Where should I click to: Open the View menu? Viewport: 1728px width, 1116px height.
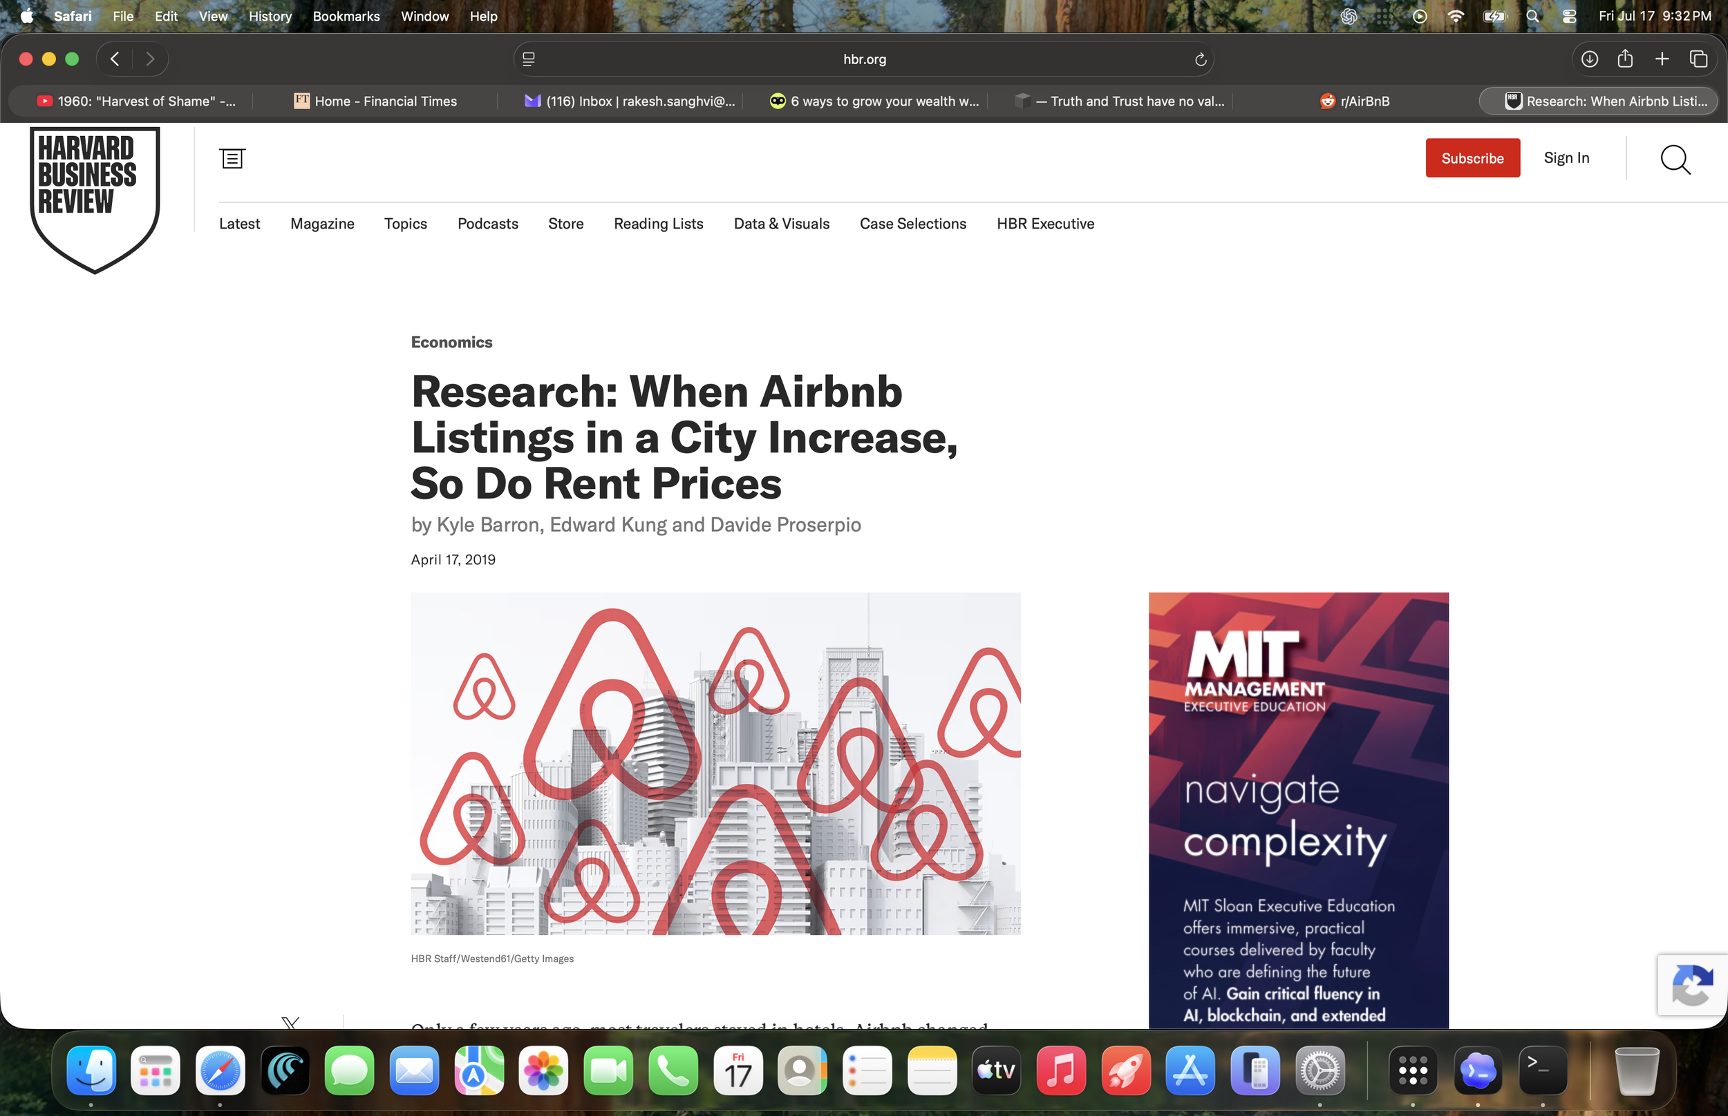[x=213, y=16]
